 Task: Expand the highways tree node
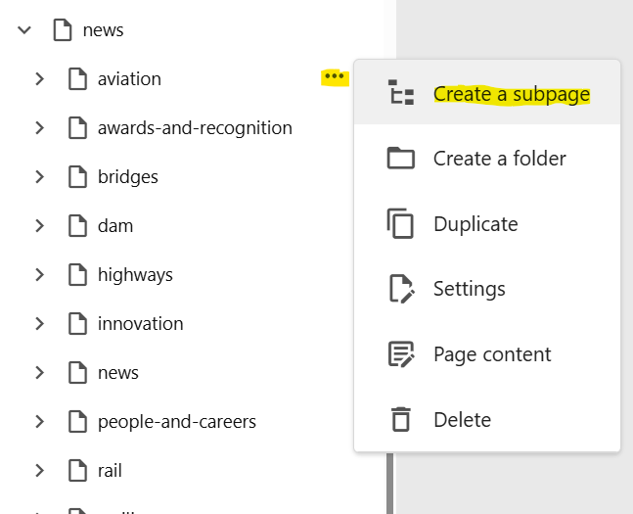click(39, 275)
